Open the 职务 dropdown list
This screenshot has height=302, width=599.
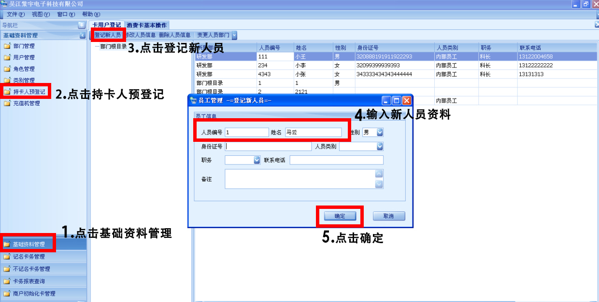click(257, 160)
